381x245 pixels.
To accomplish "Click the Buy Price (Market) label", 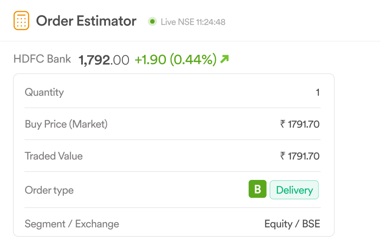I will (66, 124).
